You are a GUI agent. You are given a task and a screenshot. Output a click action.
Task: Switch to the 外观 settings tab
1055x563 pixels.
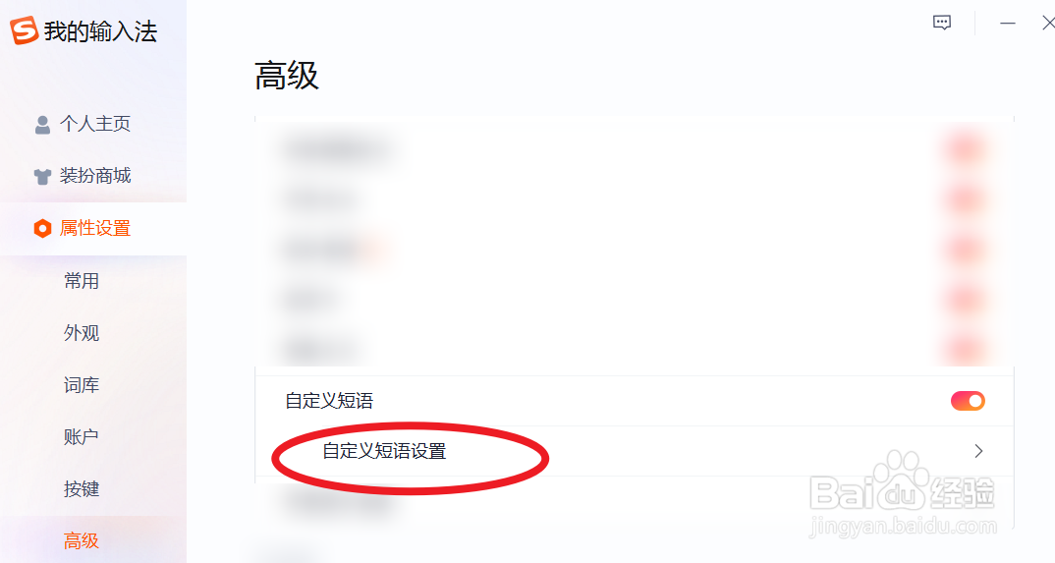(82, 333)
